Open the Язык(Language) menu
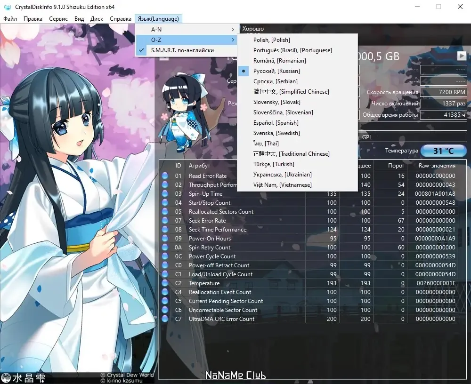471x384 pixels. point(158,19)
